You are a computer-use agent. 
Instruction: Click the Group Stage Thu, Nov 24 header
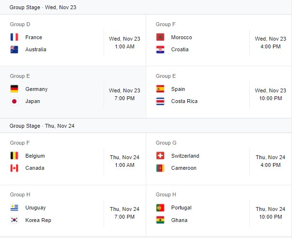tap(42, 126)
